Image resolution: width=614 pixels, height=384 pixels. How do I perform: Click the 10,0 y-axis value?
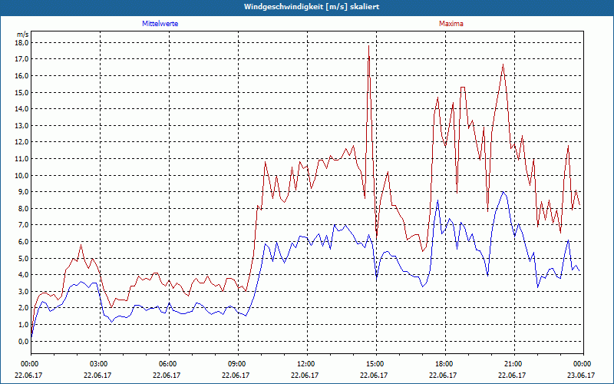22,175
